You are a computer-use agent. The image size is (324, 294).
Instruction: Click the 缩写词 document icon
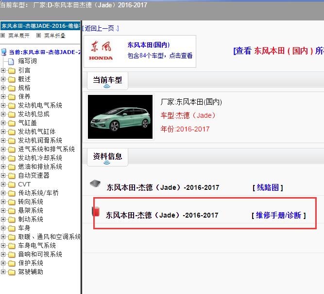[x=11, y=61]
